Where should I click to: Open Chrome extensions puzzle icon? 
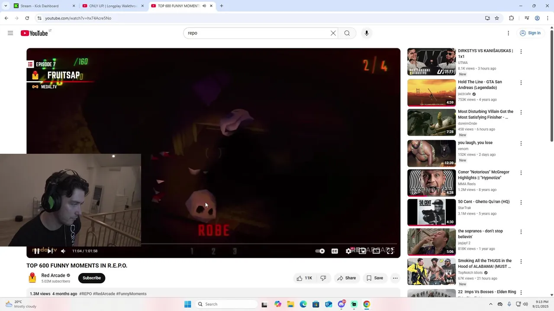(512, 18)
